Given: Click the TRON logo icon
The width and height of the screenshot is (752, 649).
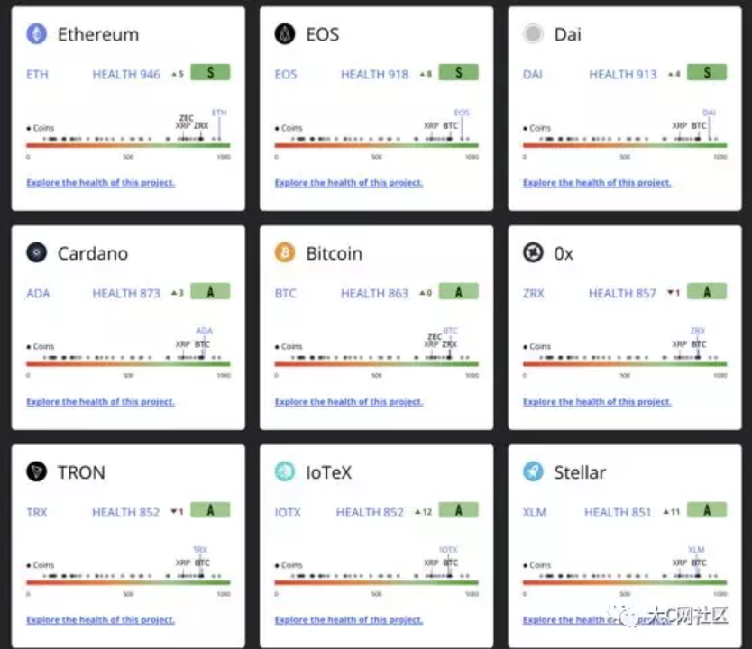Looking at the screenshot, I should pyautogui.click(x=36, y=471).
